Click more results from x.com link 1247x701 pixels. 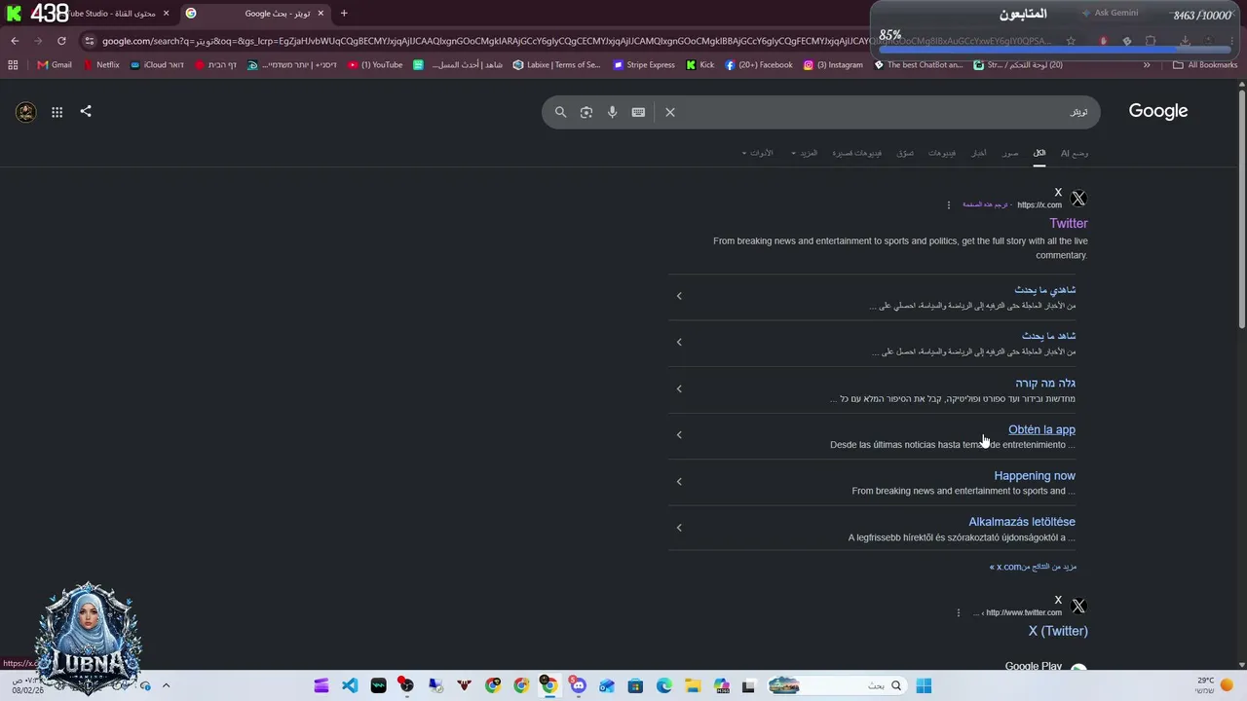click(1033, 567)
